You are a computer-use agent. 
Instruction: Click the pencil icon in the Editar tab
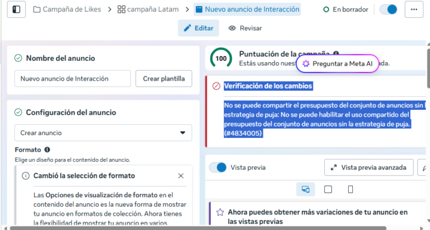pos(188,28)
